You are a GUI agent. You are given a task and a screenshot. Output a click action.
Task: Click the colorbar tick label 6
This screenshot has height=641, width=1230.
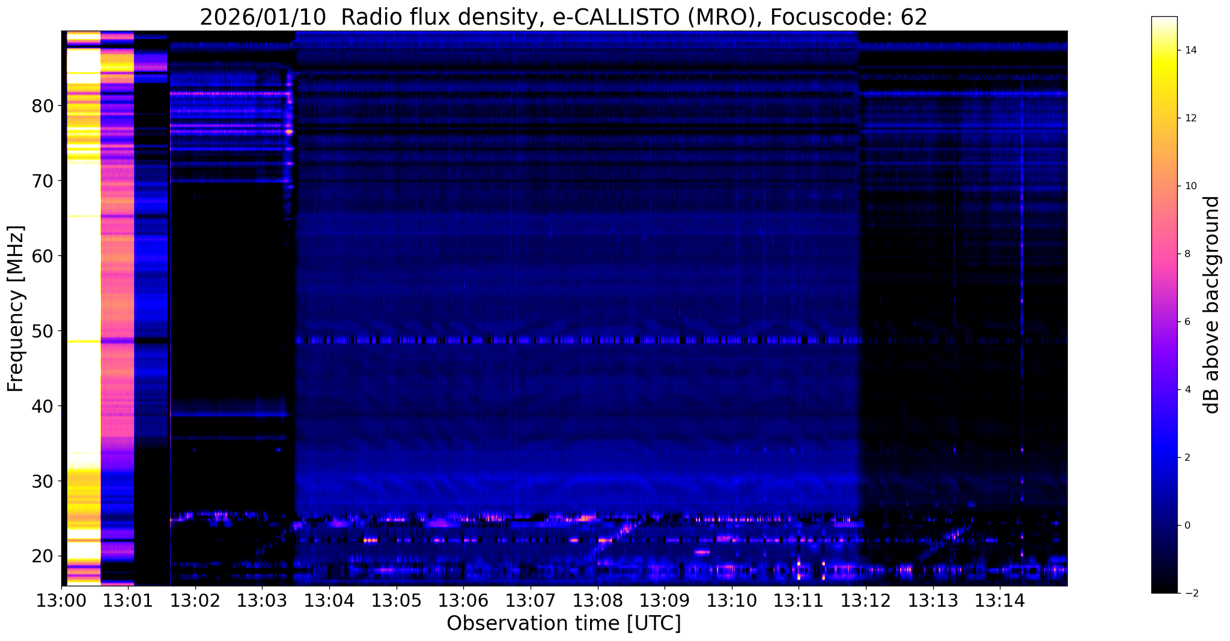click(x=1186, y=322)
